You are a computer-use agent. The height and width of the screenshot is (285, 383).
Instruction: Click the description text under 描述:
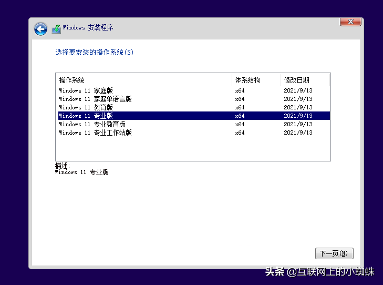[x=82, y=172]
